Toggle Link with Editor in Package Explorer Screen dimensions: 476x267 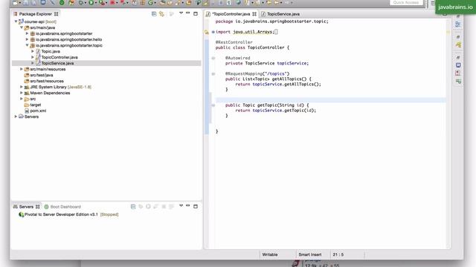pos(161,13)
